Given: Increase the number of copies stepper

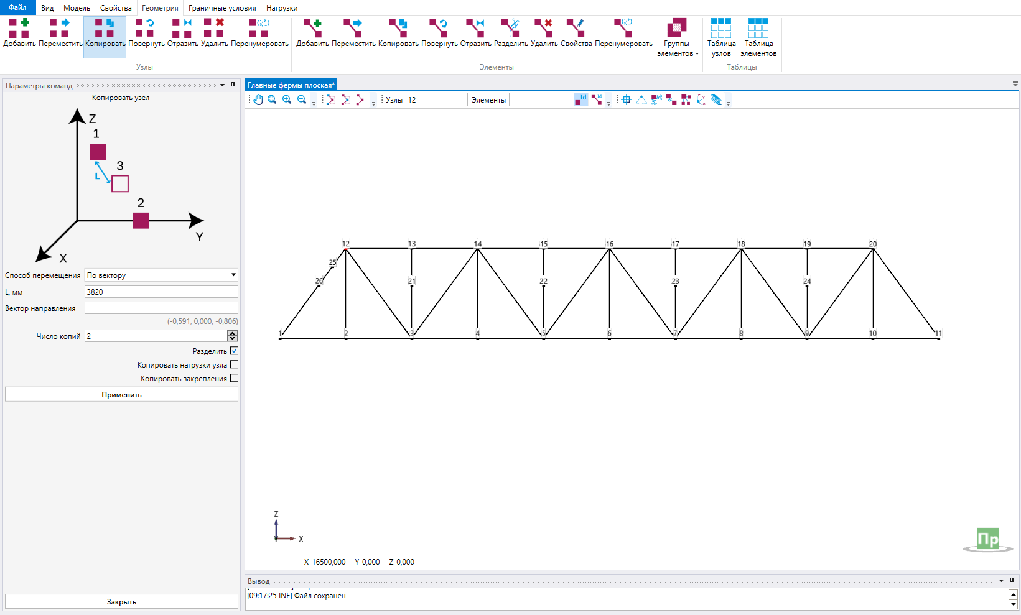Looking at the screenshot, I should pos(233,333).
